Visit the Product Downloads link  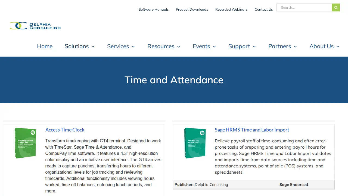192,9
